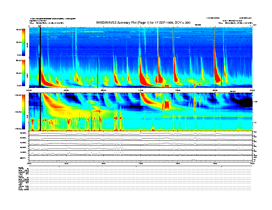Click the black calibration band in RAD2 panel
Image resolution: width=272 pixels, height=210 pixels.
pos(40,42)
